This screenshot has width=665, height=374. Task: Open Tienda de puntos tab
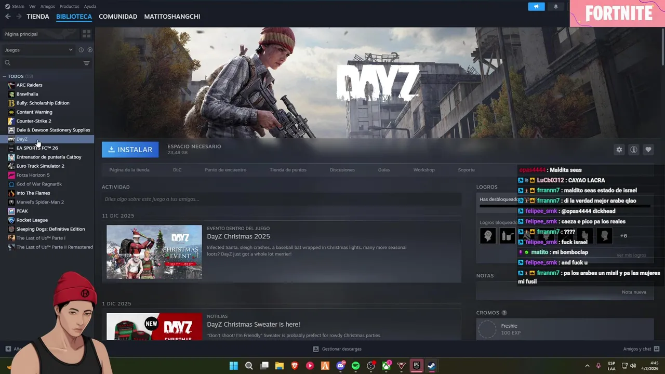[288, 170]
